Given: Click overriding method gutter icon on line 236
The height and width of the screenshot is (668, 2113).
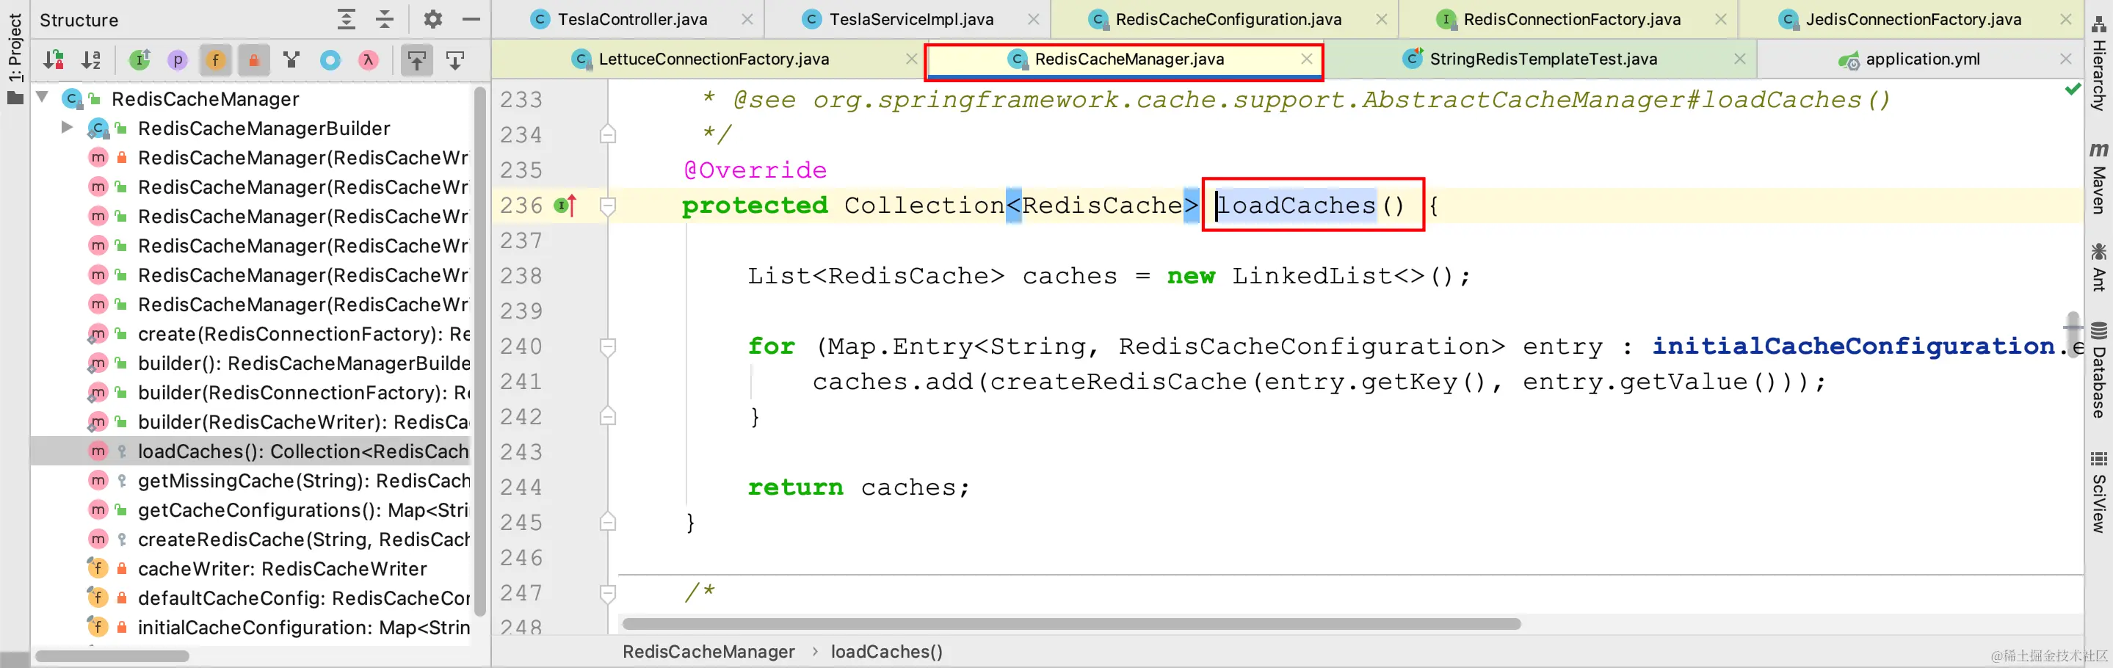Looking at the screenshot, I should coord(565,206).
